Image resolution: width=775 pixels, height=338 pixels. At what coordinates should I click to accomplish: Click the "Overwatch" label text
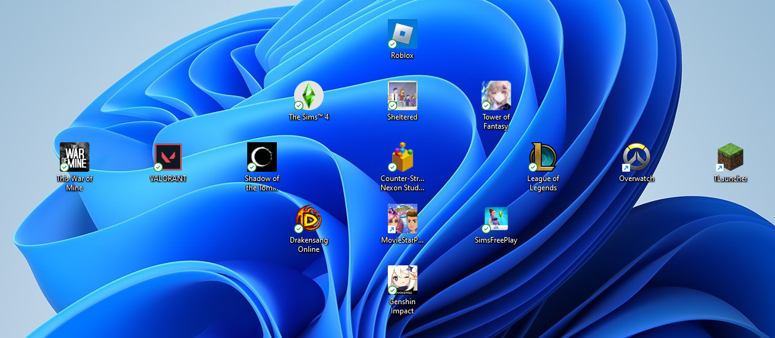click(637, 179)
